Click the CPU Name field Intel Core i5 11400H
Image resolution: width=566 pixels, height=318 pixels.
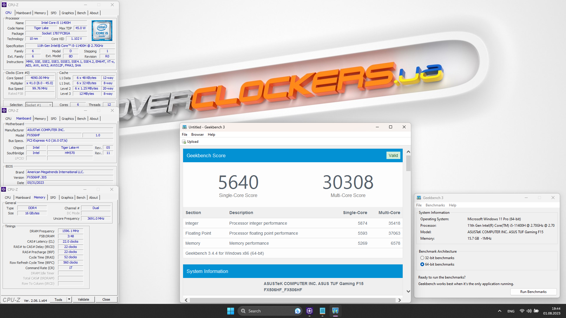click(56, 23)
